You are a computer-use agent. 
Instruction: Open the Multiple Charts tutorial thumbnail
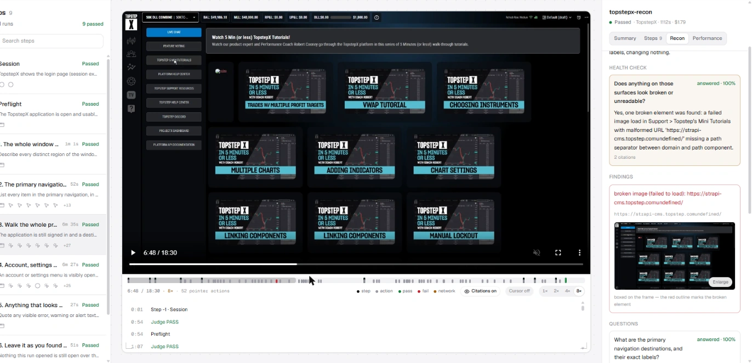[255, 157]
